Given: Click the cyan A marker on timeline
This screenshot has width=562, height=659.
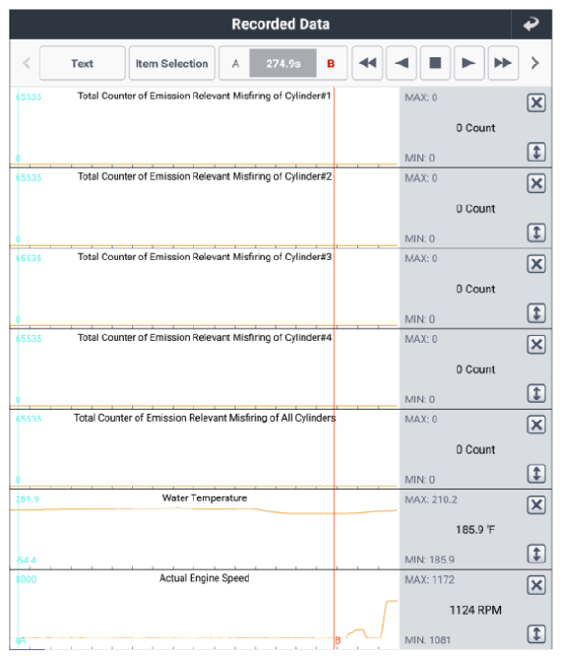Looking at the screenshot, I should [21, 640].
